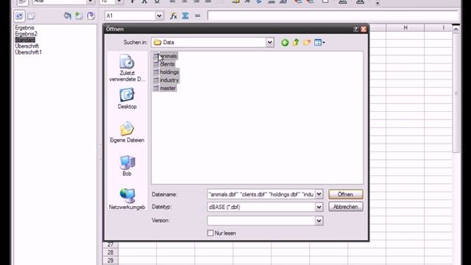Image resolution: width=471 pixels, height=265 pixels.
Task: Show cell styles in the Stylist panel
Action: click(19, 16)
